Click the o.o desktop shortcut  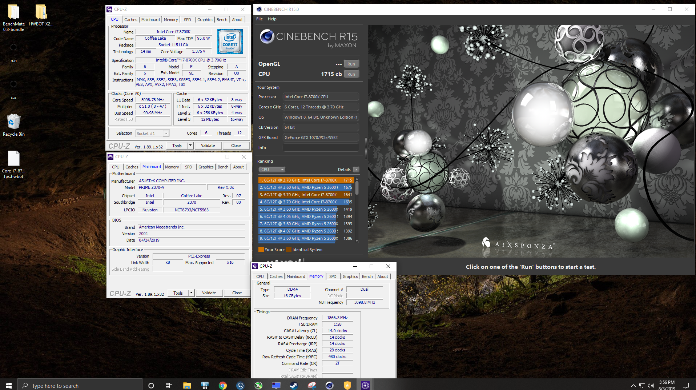tap(13, 53)
